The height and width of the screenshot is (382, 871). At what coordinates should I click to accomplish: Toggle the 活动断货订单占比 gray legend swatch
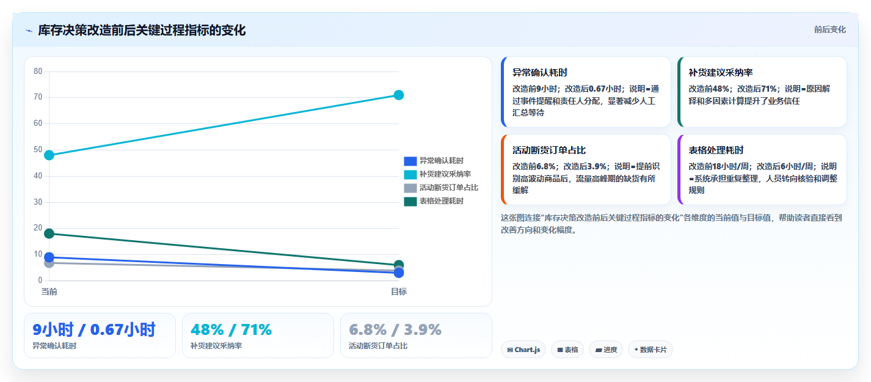coord(410,188)
